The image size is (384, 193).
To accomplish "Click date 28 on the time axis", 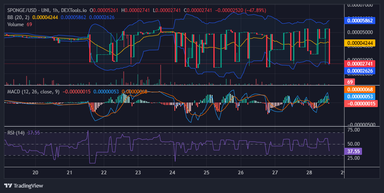I will [x=309, y=172].
